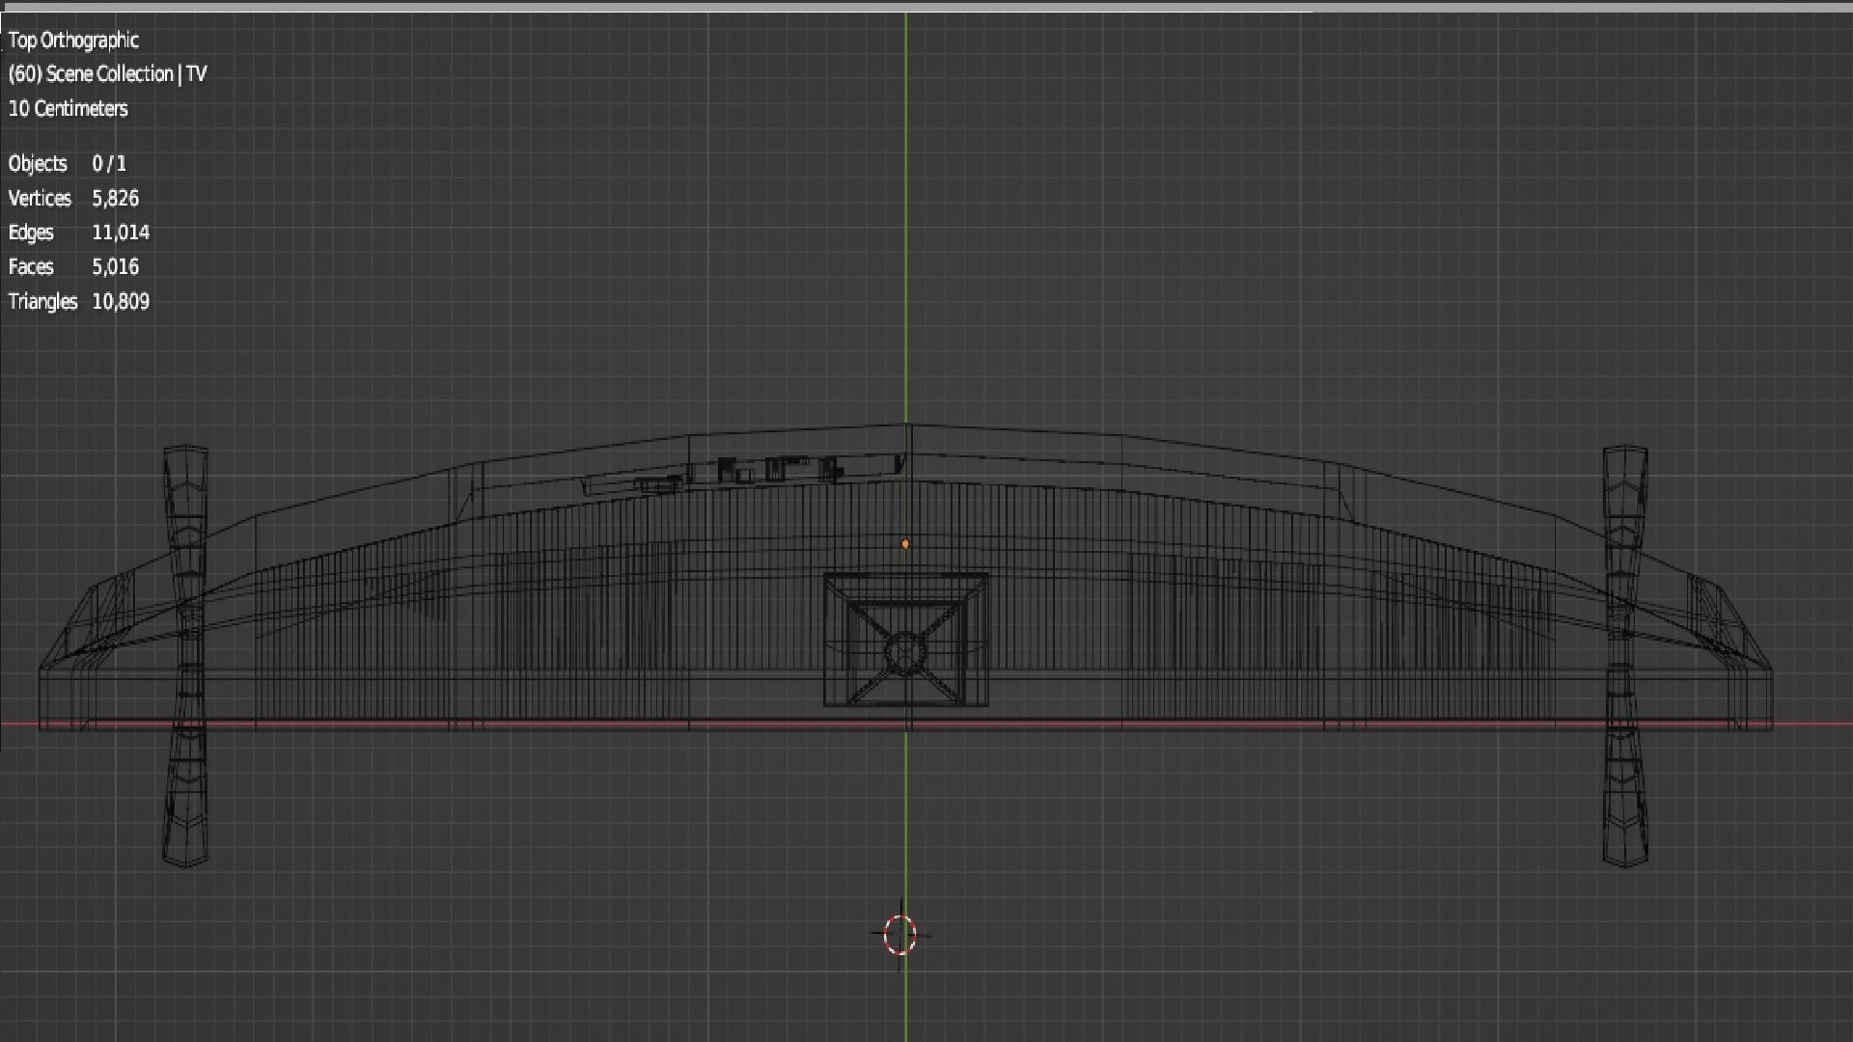Click the circular hub in the center mount
Image resolution: width=1853 pixels, height=1042 pixels.
click(x=905, y=653)
